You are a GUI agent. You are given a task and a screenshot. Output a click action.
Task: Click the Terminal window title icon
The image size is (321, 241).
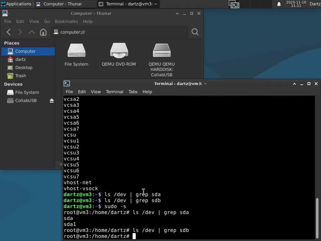coord(67,83)
